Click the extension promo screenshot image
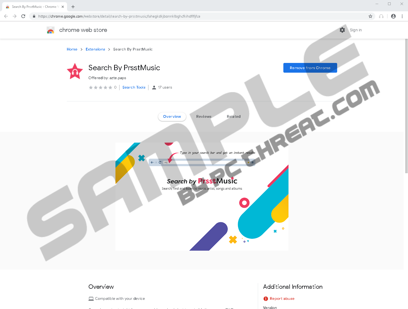This screenshot has height=309, width=408. coord(202,197)
